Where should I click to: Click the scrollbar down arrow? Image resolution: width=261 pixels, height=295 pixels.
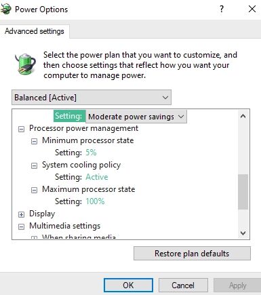click(243, 233)
